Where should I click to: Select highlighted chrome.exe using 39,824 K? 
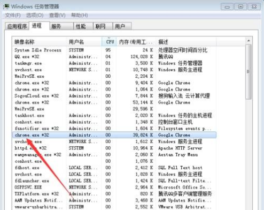(x=114, y=135)
